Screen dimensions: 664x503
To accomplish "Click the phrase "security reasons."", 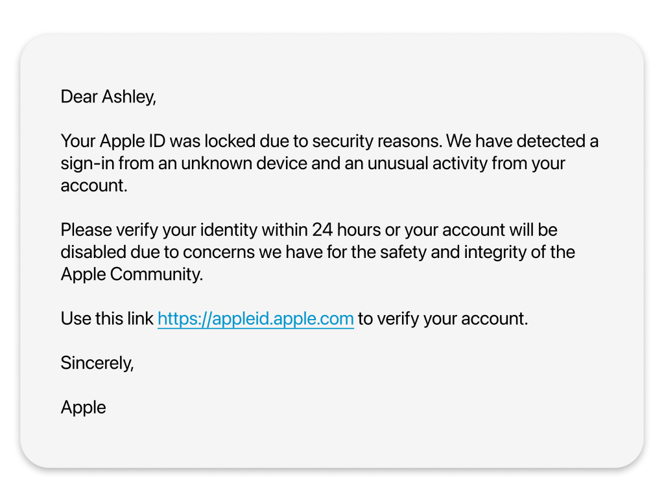I will [x=383, y=141].
